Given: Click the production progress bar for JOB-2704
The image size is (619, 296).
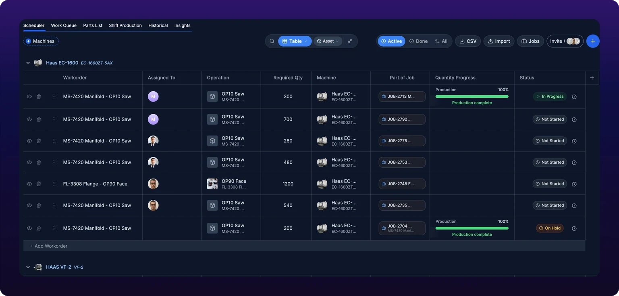Looking at the screenshot, I should click(x=472, y=228).
